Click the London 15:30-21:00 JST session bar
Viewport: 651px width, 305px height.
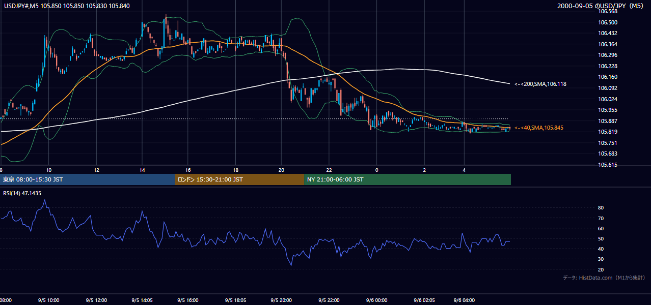tap(239, 179)
